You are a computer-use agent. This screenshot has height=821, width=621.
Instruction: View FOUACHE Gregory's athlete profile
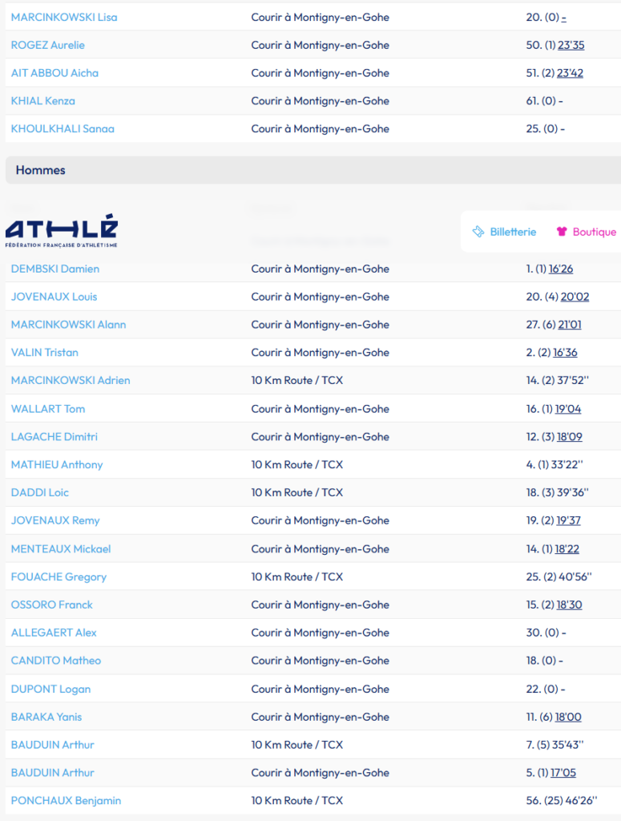click(x=58, y=576)
